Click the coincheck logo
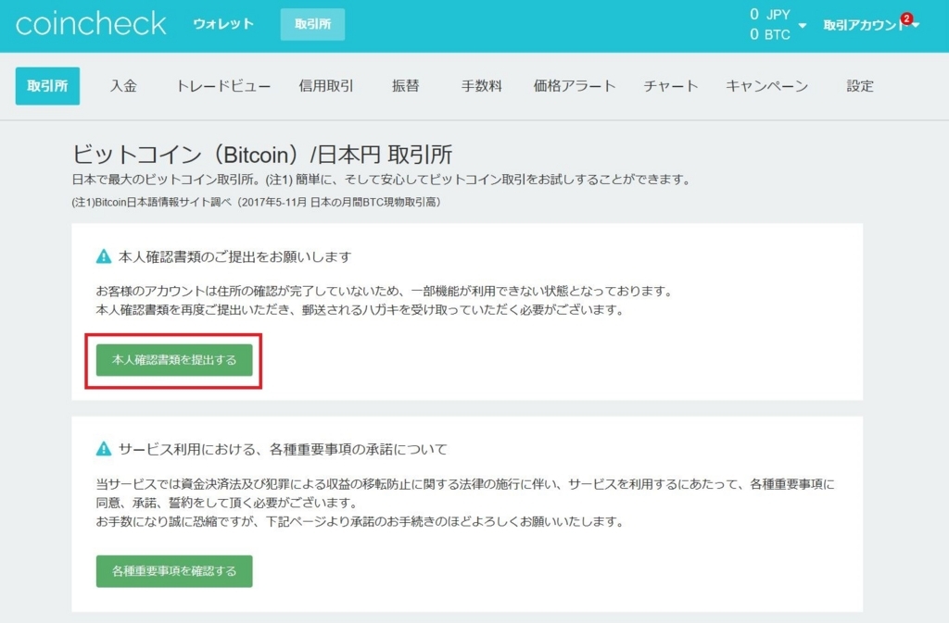This screenshot has height=623, width=949. pos(91,24)
